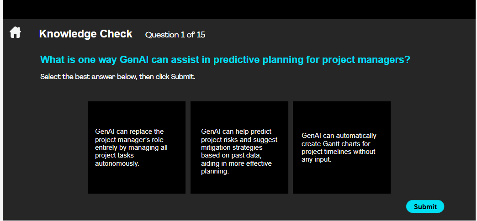
Task: Select the answer about replacing the project manager
Action: pos(137,147)
